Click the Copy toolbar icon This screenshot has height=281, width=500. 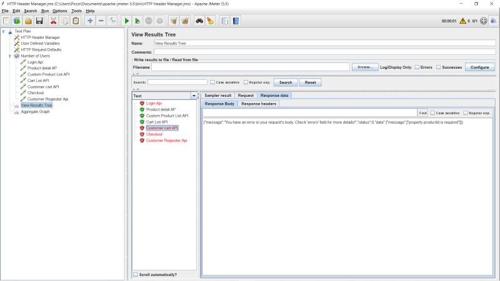(x=64, y=21)
